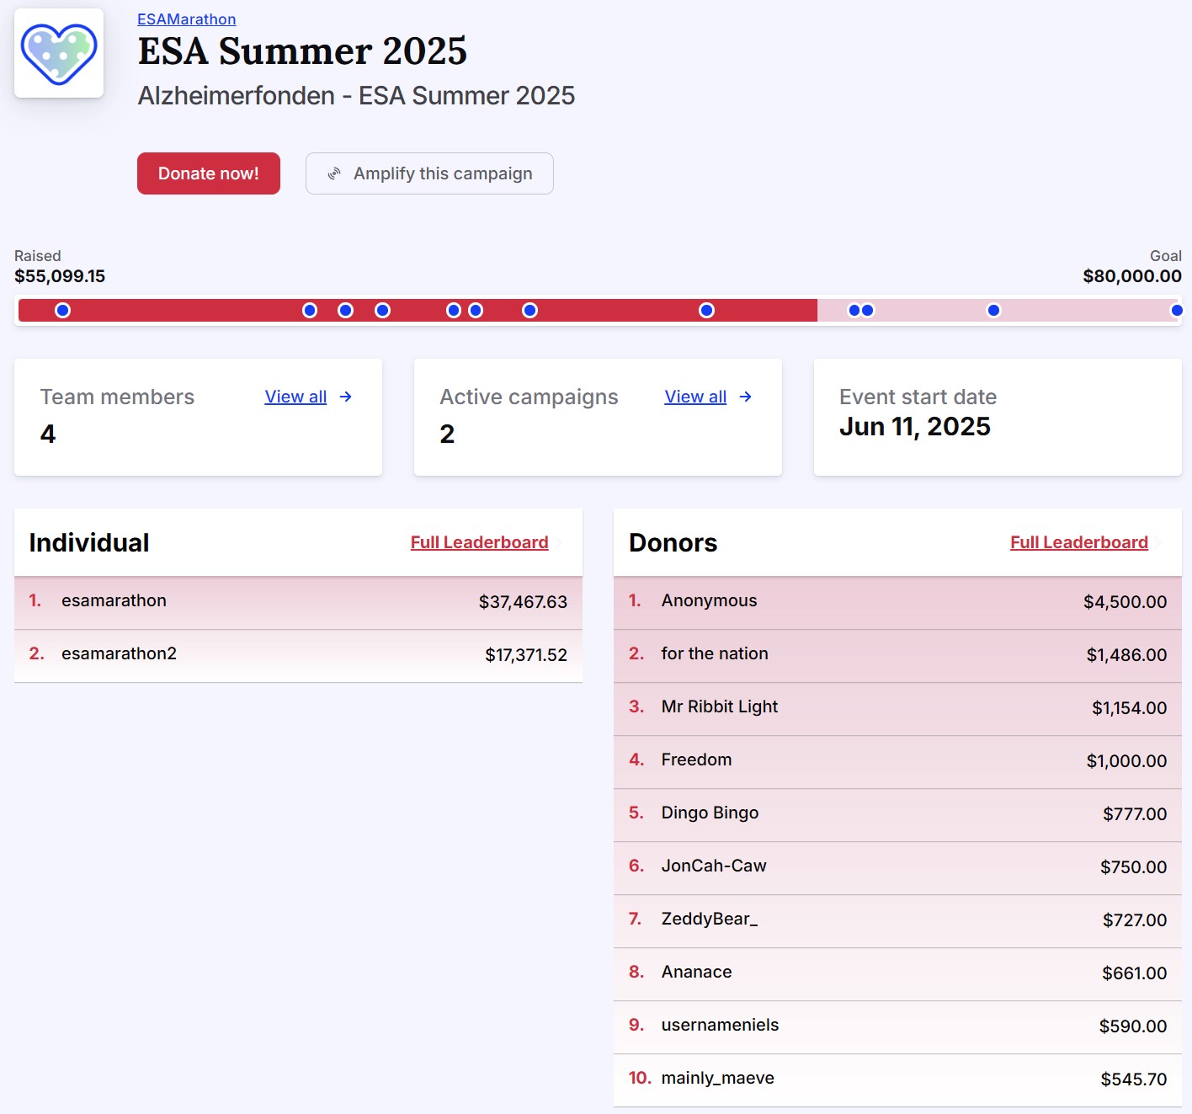The width and height of the screenshot is (1192, 1114).
Task: Open View all for Team members
Action: coord(295,397)
